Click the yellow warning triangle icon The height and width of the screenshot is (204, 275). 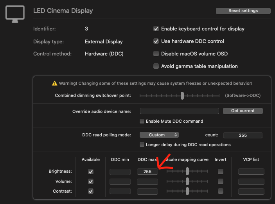(x=54, y=83)
